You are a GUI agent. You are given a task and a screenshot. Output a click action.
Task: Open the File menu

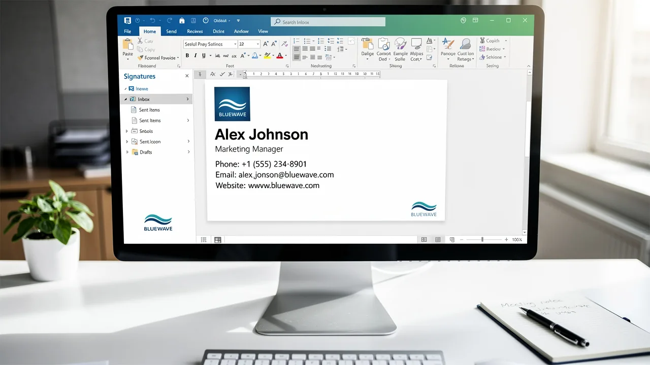point(127,31)
